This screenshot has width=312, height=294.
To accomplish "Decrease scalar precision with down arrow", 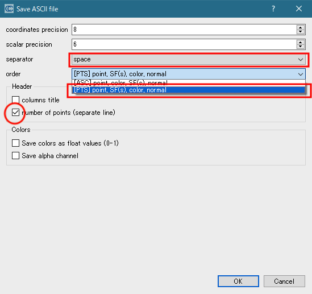I will click(301, 47).
